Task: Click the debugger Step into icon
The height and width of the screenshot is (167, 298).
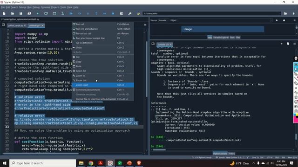Action: (x=88, y=13)
